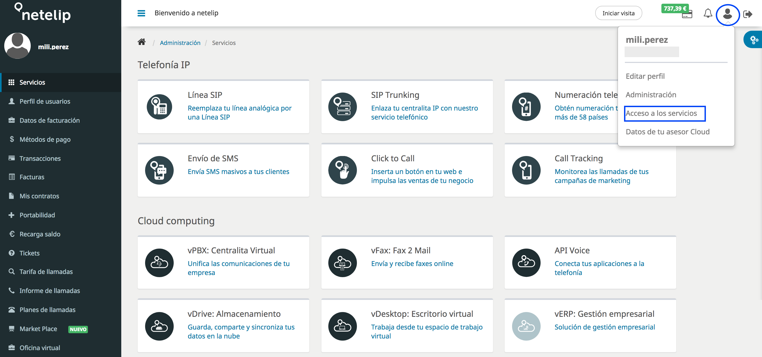This screenshot has height=357, width=762.
Task: Click the Línea SIP phone icon
Action: point(159,107)
